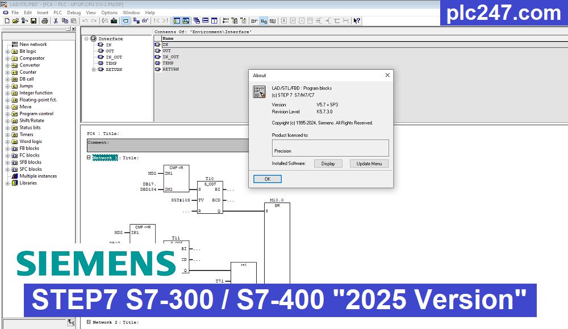Click the Cascade windows toolbar icon
Viewport: 568px width, 329px height.
[x=197, y=21]
